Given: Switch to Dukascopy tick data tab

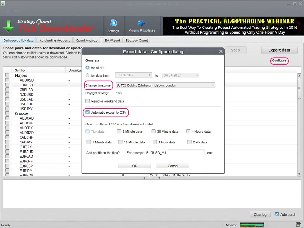Looking at the screenshot, I should click(18, 40).
